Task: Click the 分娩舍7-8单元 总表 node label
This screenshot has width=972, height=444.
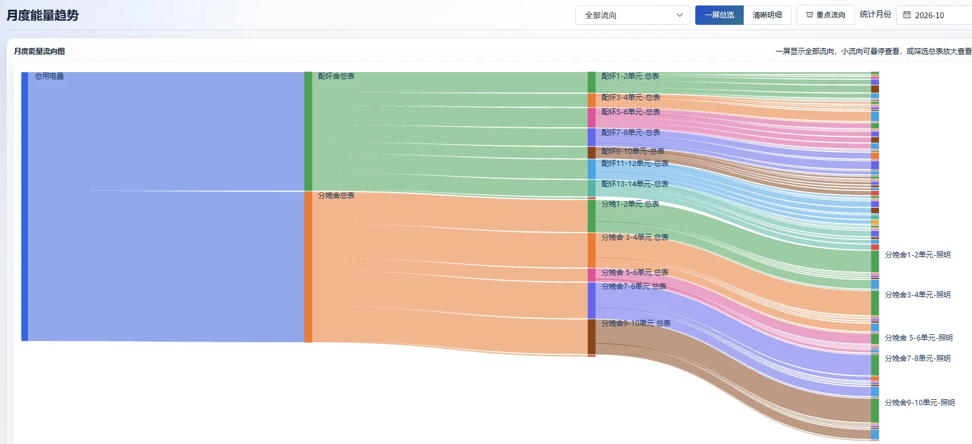Action: coord(633,287)
